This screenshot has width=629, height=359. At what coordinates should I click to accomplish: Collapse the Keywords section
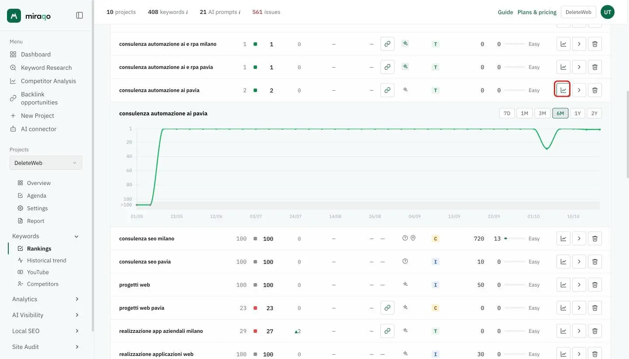[x=45, y=236]
